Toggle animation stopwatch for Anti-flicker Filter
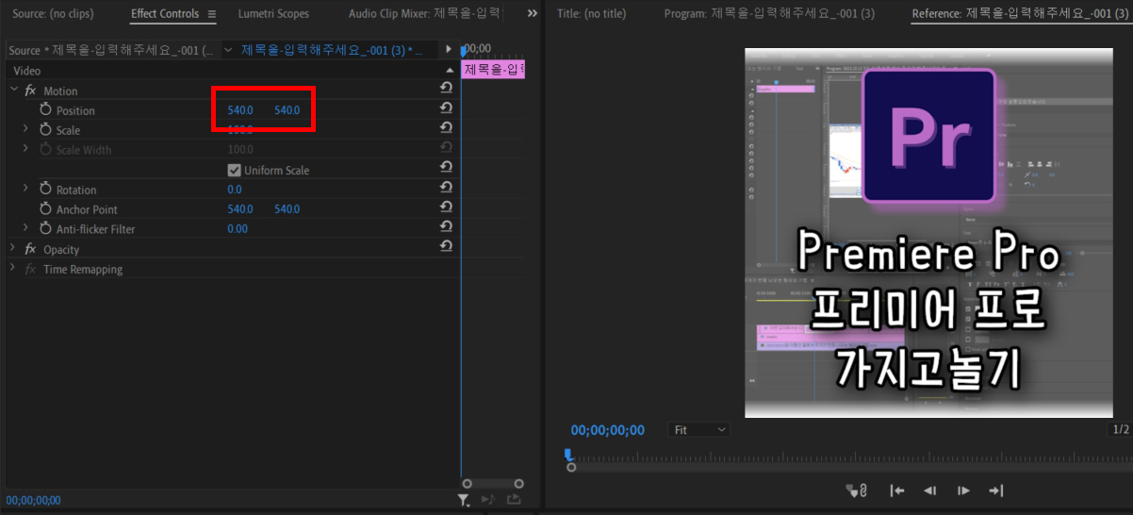The width and height of the screenshot is (1133, 515). [45, 229]
